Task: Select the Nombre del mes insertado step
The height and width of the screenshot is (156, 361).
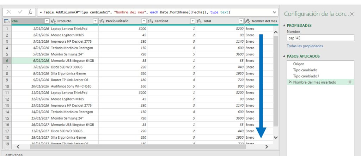Action: tap(321, 82)
